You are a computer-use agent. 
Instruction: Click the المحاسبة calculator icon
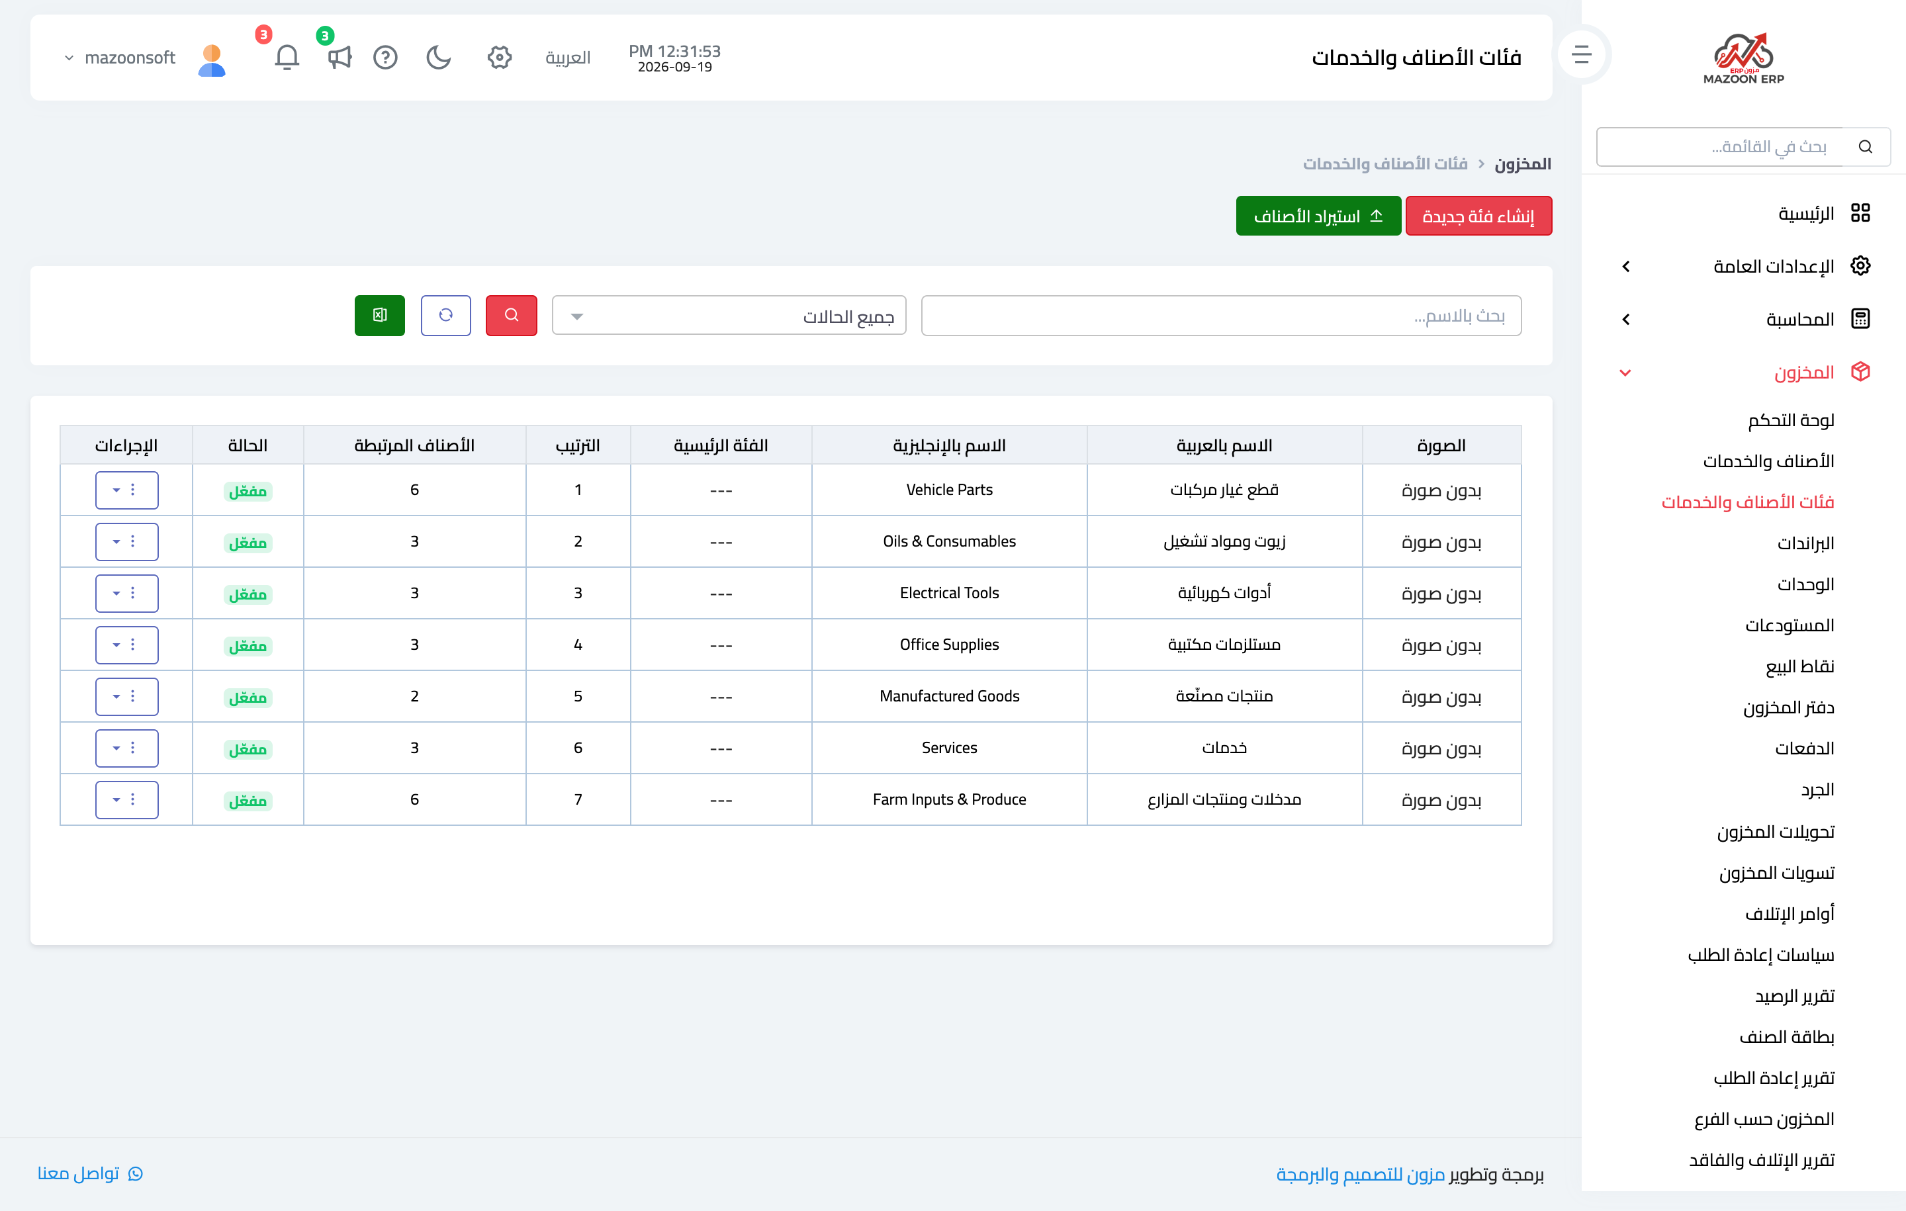pyautogui.click(x=1860, y=319)
